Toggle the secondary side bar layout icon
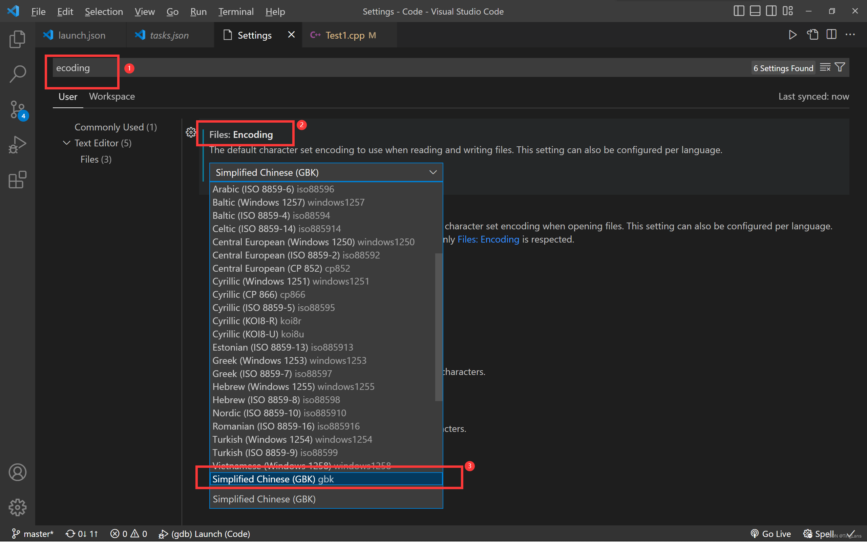The height and width of the screenshot is (542, 867). pyautogui.click(x=771, y=11)
